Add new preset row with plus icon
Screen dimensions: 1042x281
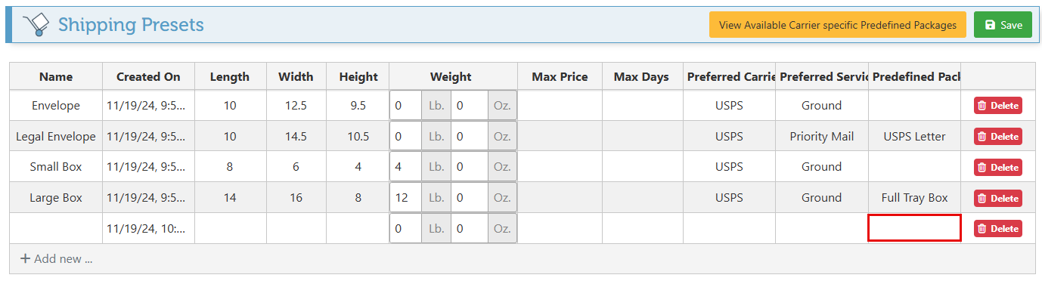[56, 259]
